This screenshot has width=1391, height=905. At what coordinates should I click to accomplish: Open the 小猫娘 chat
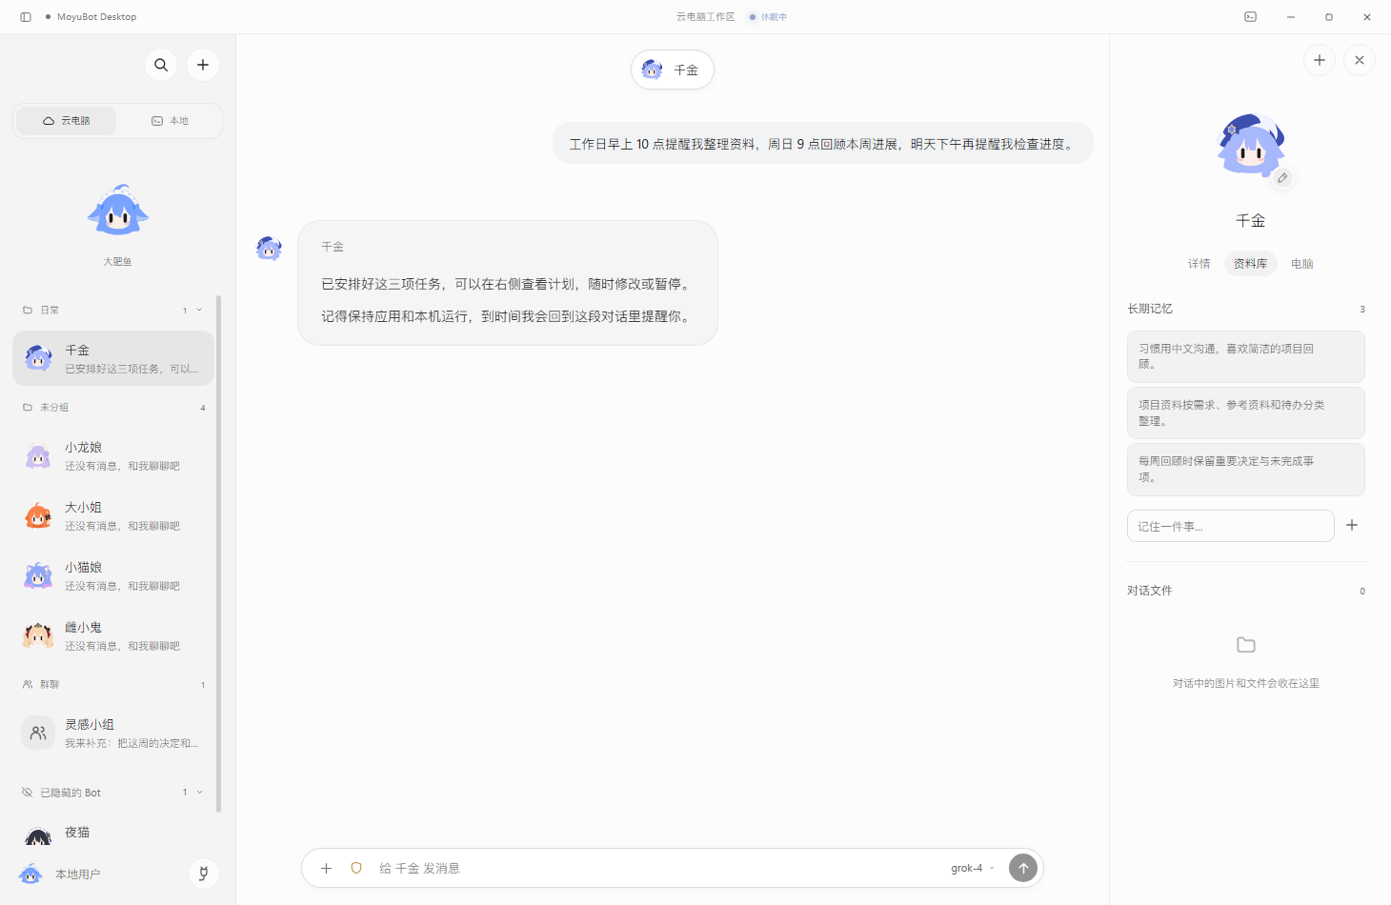click(113, 576)
